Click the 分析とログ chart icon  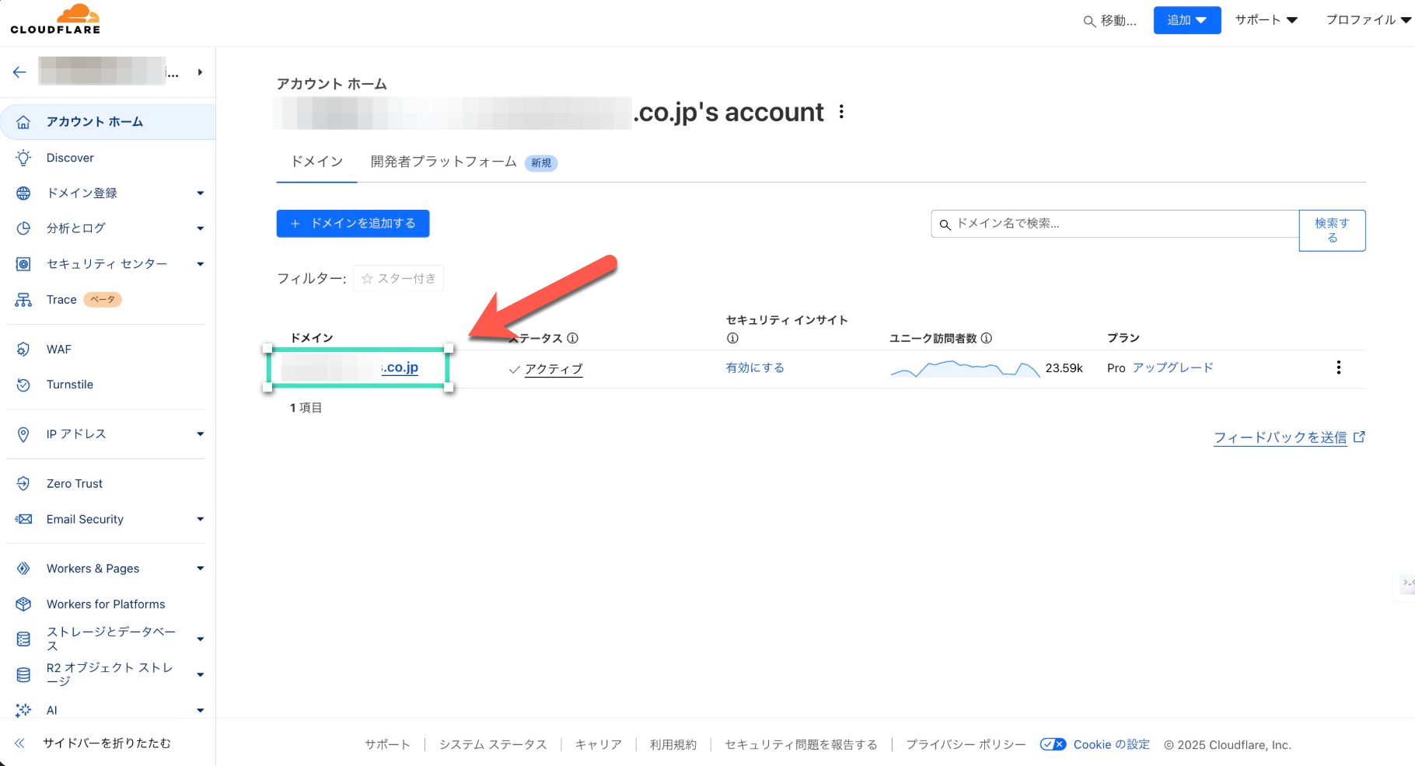(x=23, y=228)
